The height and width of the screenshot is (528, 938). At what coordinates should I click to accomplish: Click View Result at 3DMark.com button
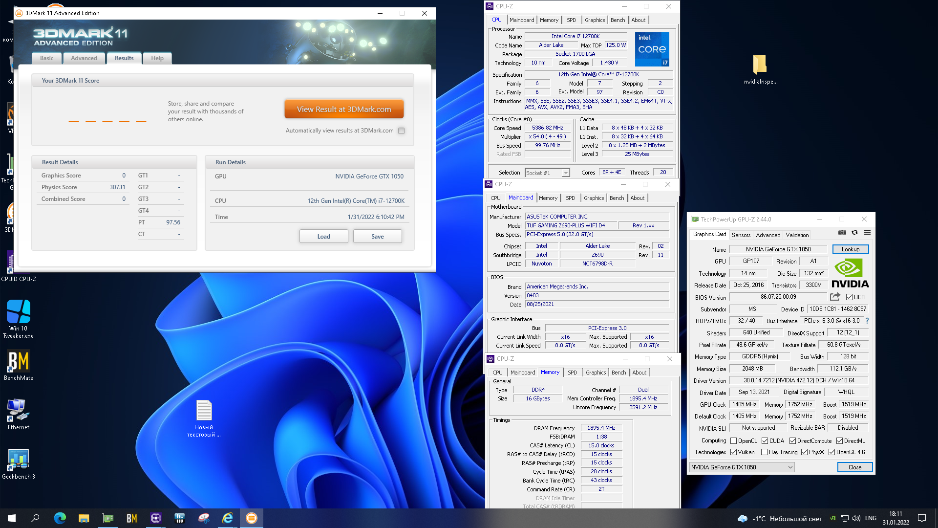(344, 110)
